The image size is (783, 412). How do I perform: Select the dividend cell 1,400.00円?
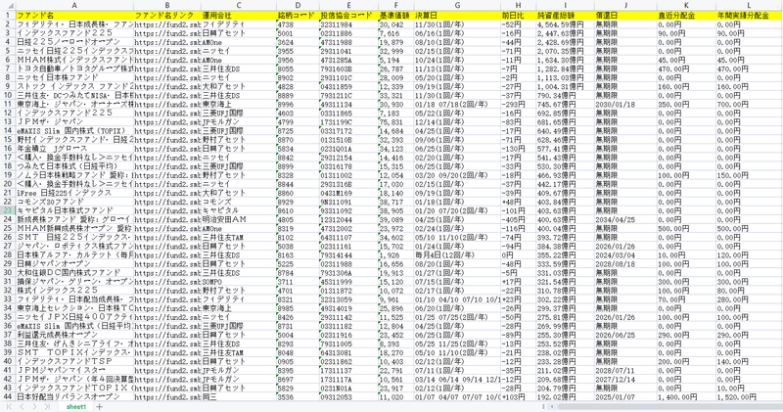(x=686, y=396)
